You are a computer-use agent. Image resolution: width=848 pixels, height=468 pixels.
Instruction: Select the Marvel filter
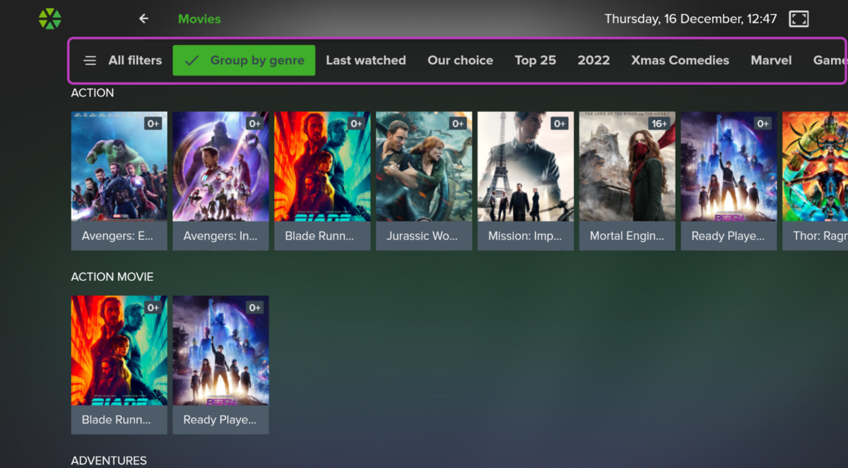tap(771, 61)
